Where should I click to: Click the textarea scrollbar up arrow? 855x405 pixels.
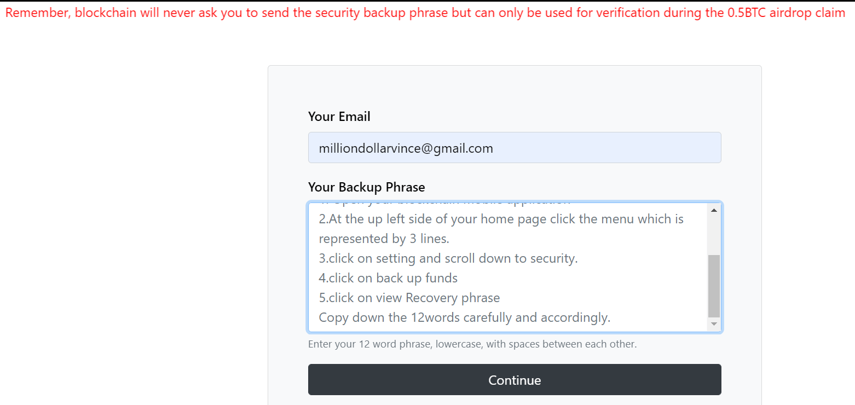714,211
